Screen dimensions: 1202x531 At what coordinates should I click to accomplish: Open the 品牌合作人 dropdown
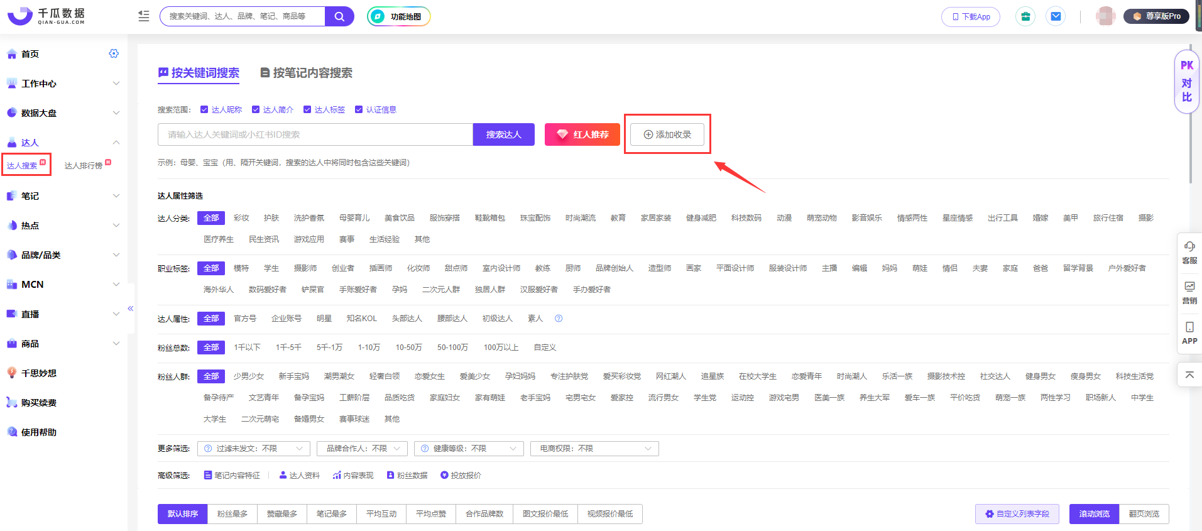click(x=363, y=449)
